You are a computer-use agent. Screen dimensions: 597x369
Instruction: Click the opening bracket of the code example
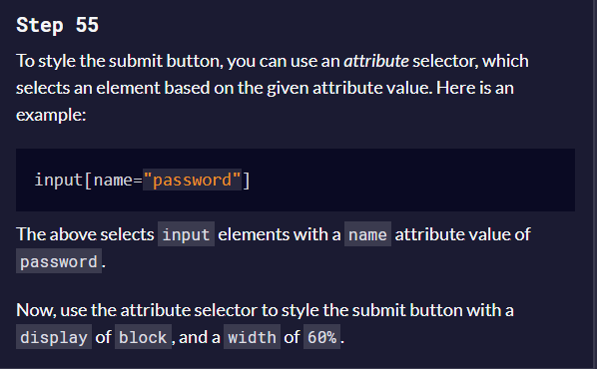pyautogui.click(x=88, y=180)
